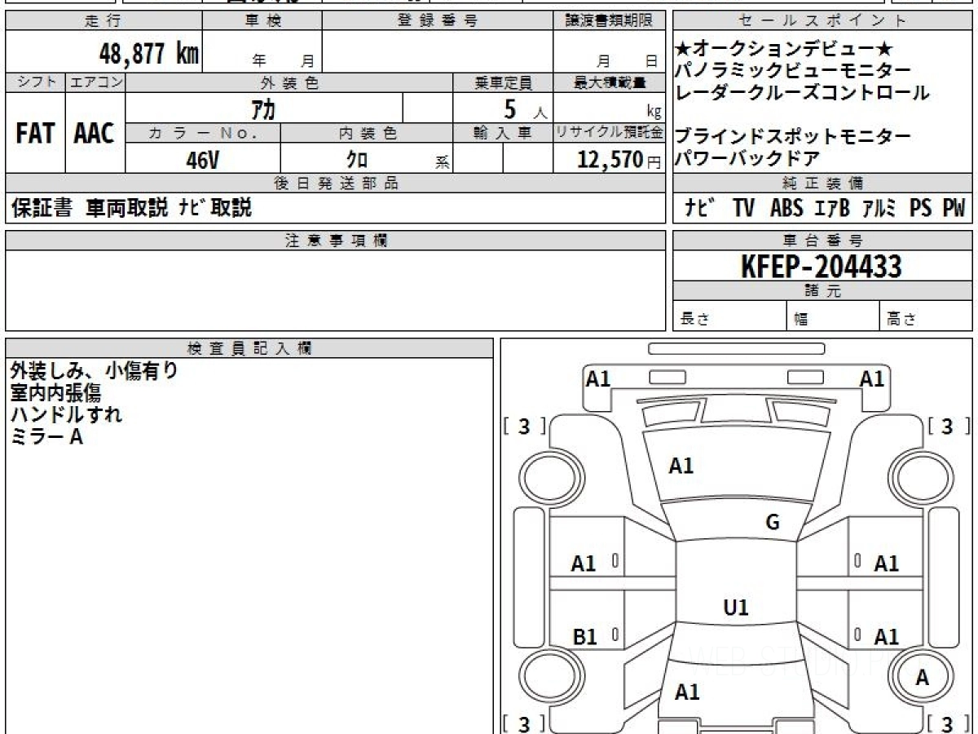Select TV in the equipment row
The height and width of the screenshot is (734, 978).
point(743,209)
